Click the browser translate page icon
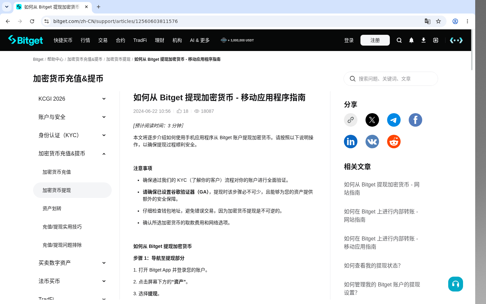Screen dimensions: 486x304 pyautogui.click(x=428, y=21)
